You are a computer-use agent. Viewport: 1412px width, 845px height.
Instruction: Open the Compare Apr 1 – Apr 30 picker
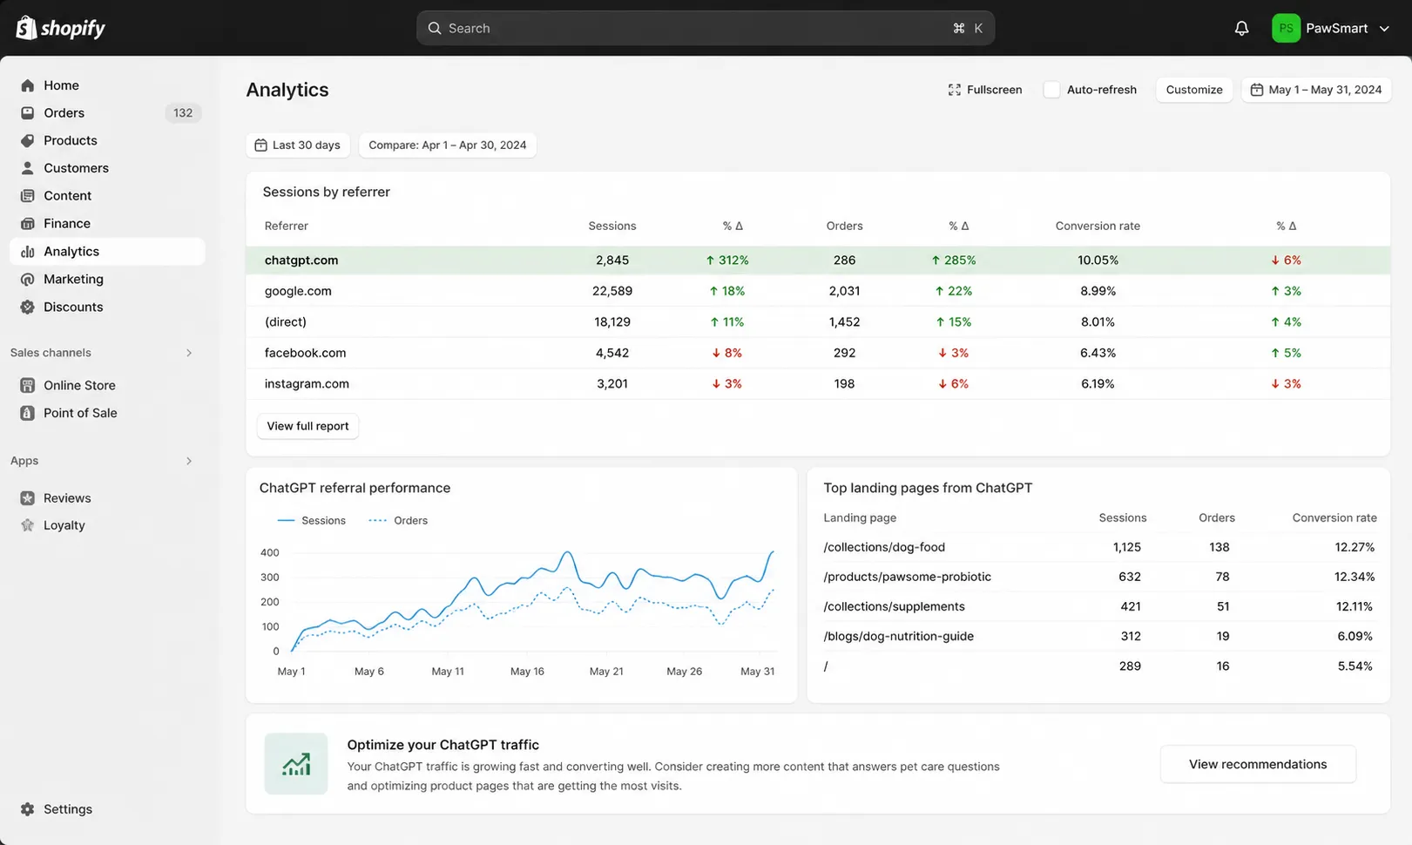(x=448, y=145)
